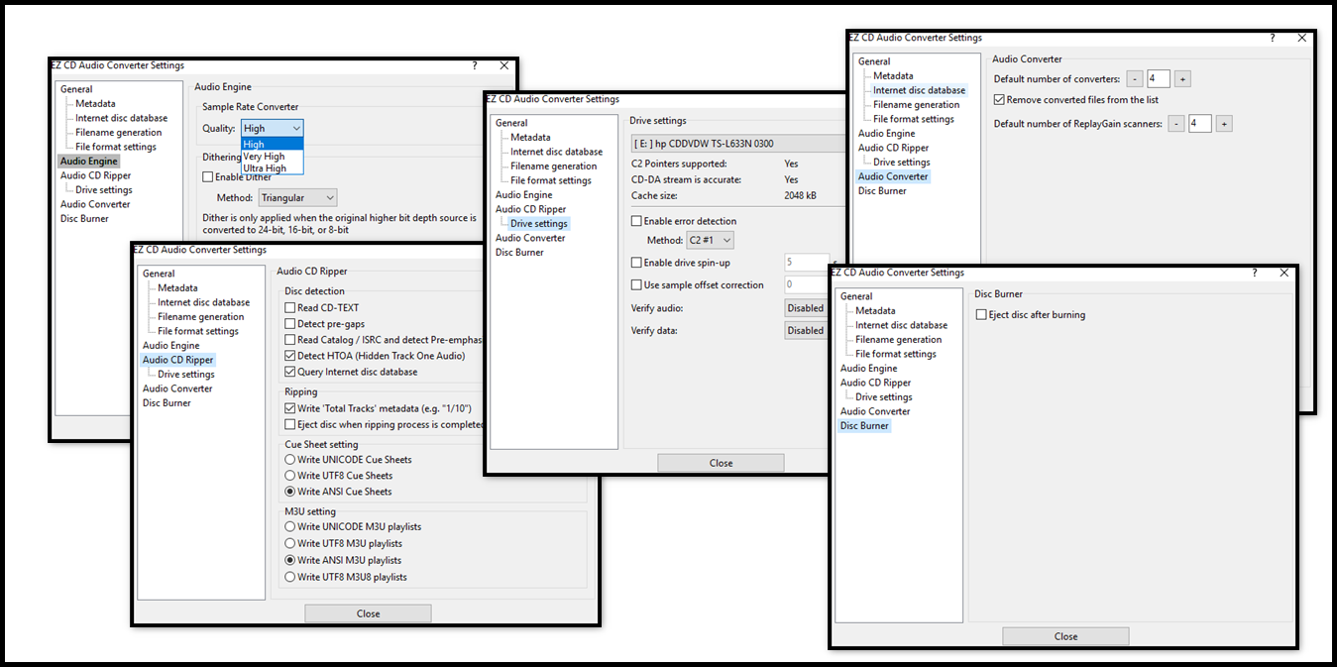Open the Triangular dither method dropdown
Image resolution: width=1337 pixels, height=667 pixels.
pos(297,198)
